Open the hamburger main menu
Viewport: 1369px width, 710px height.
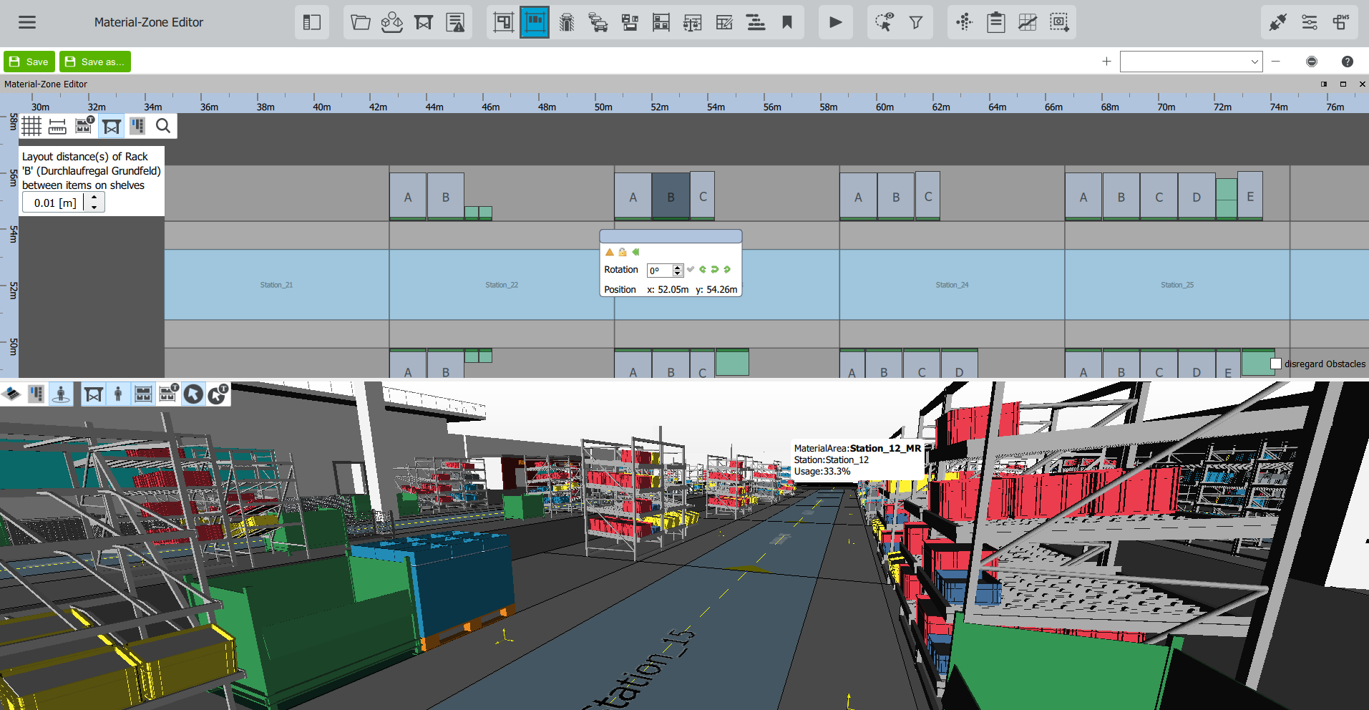27,22
